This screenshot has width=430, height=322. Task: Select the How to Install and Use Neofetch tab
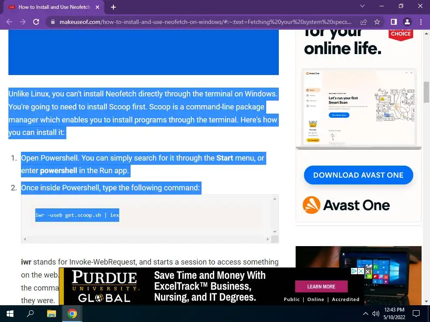54,8
